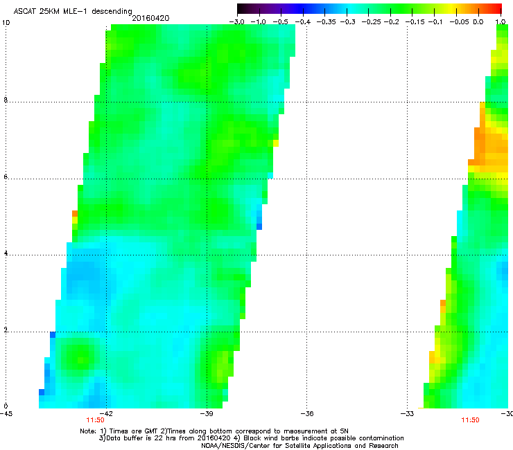
Task: Click the latitude axis label '10'
Action: [x=6, y=23]
